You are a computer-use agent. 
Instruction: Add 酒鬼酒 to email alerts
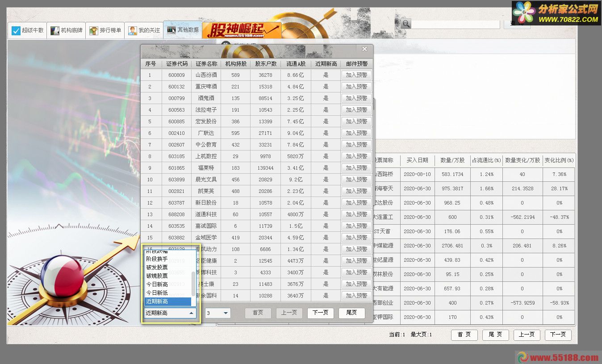(x=356, y=98)
